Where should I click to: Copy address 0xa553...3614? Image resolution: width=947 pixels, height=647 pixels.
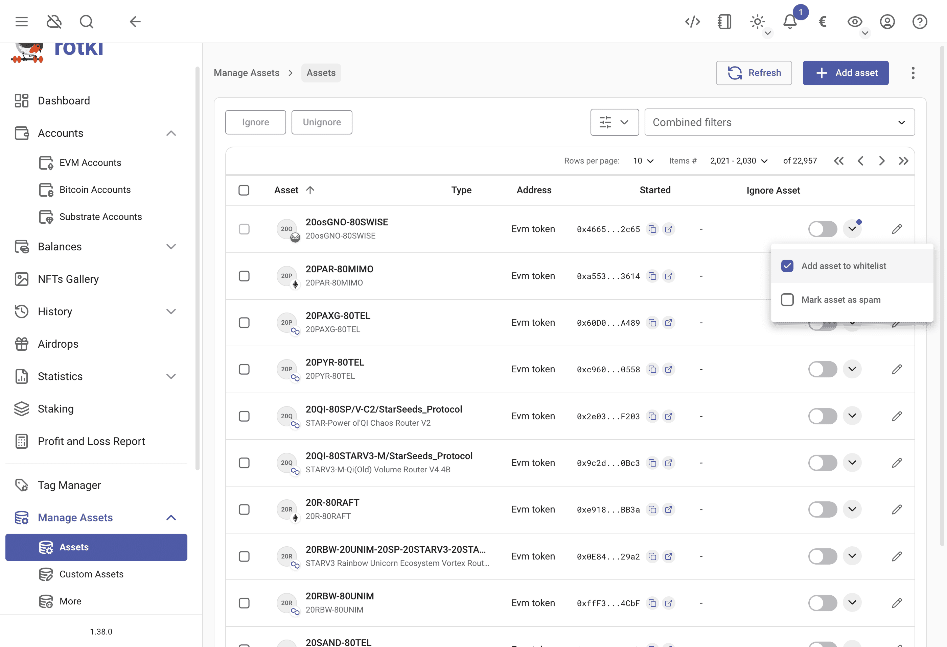point(652,276)
